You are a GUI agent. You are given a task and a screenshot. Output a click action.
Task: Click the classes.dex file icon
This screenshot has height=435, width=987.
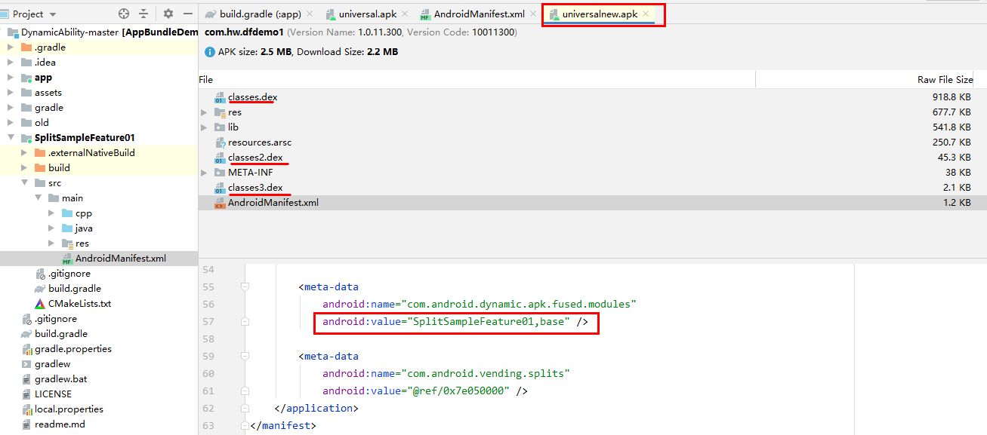(x=221, y=97)
